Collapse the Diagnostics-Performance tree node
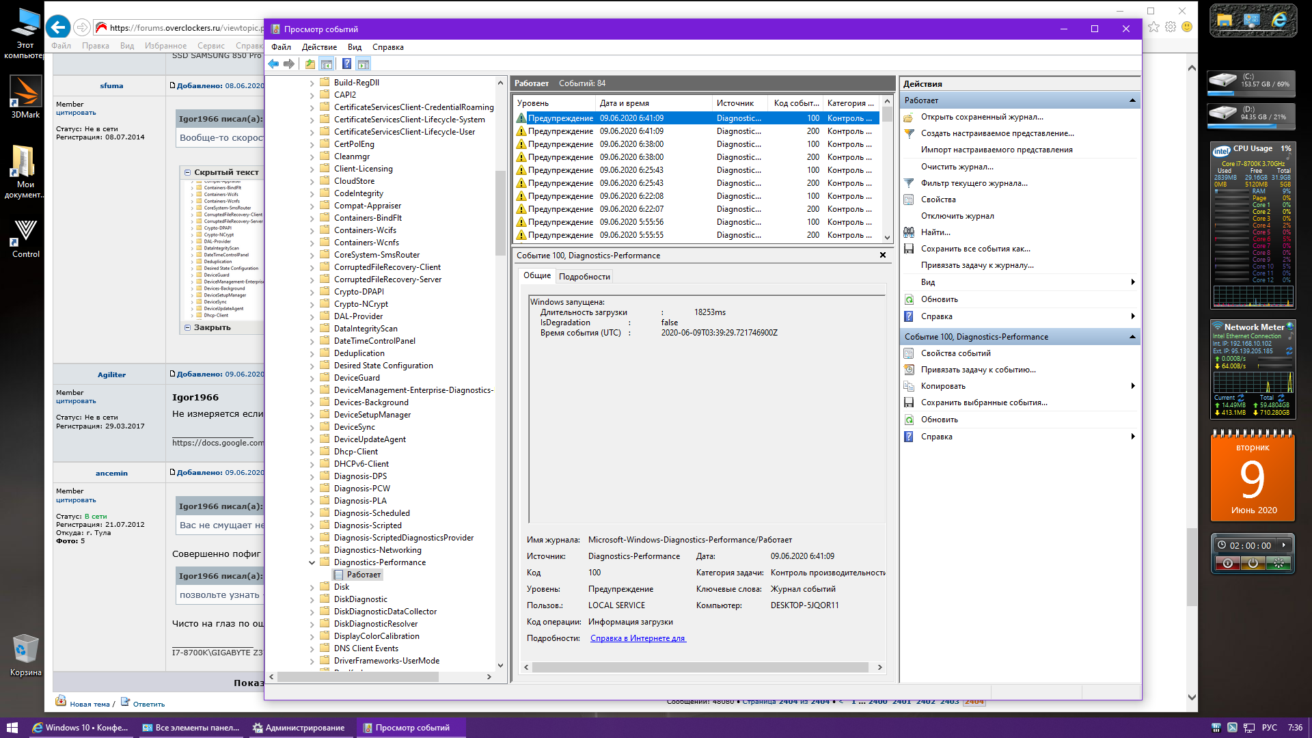The height and width of the screenshot is (738, 1312). tap(312, 562)
